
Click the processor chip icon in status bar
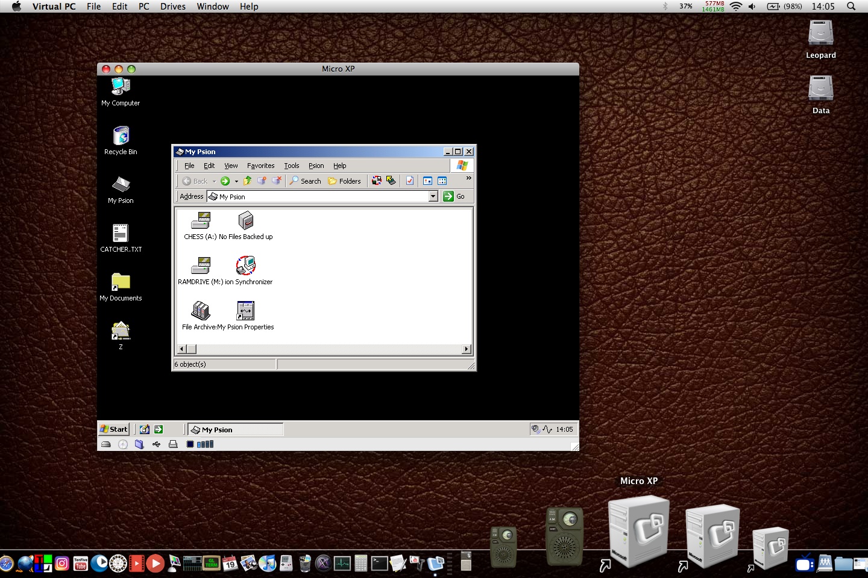(190, 444)
